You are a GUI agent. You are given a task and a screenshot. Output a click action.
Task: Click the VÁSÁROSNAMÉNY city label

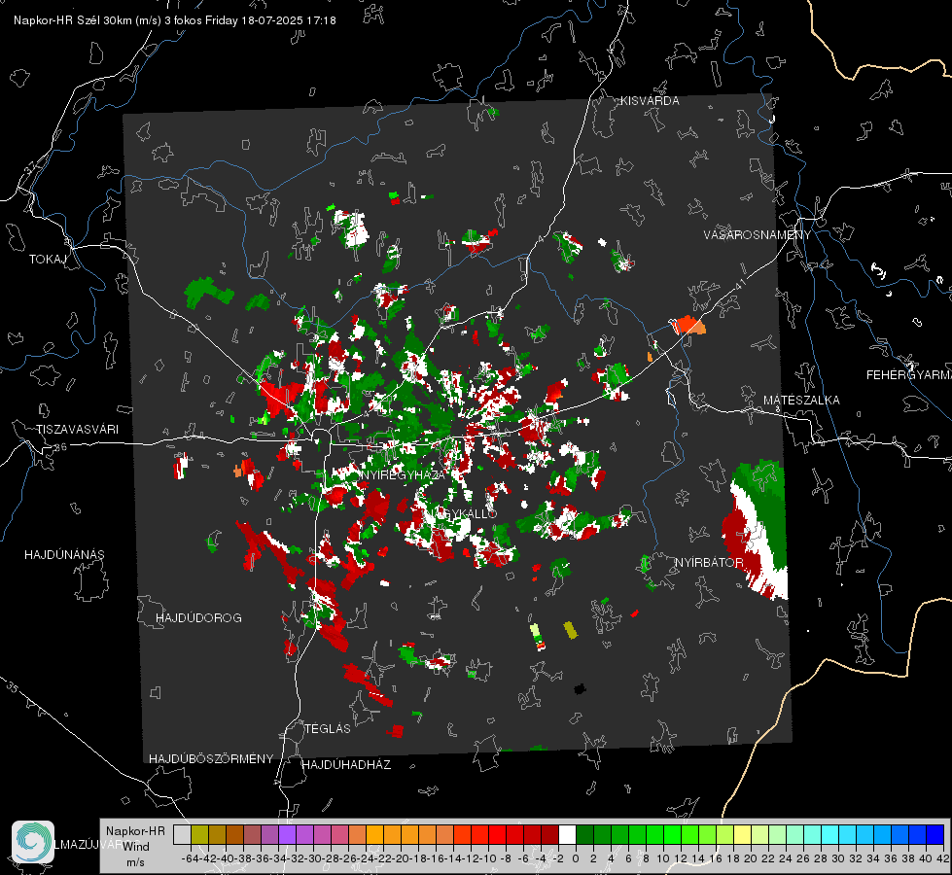coord(758,235)
